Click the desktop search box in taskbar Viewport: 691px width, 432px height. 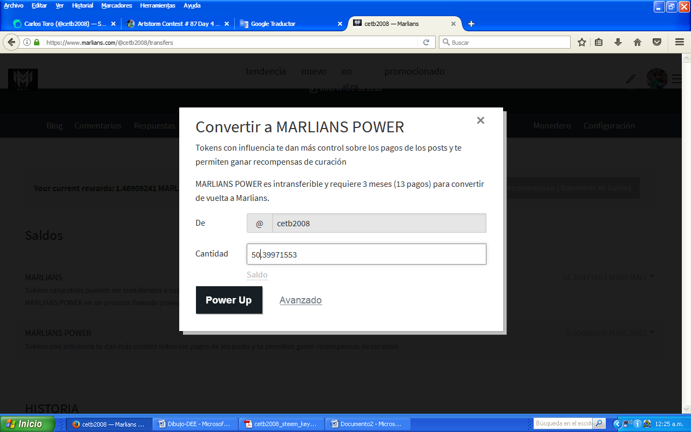[x=563, y=424]
